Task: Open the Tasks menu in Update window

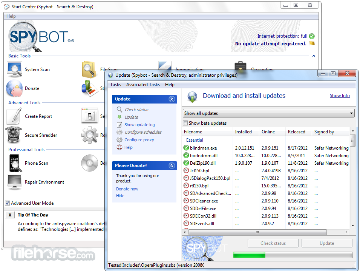Action: click(x=115, y=85)
